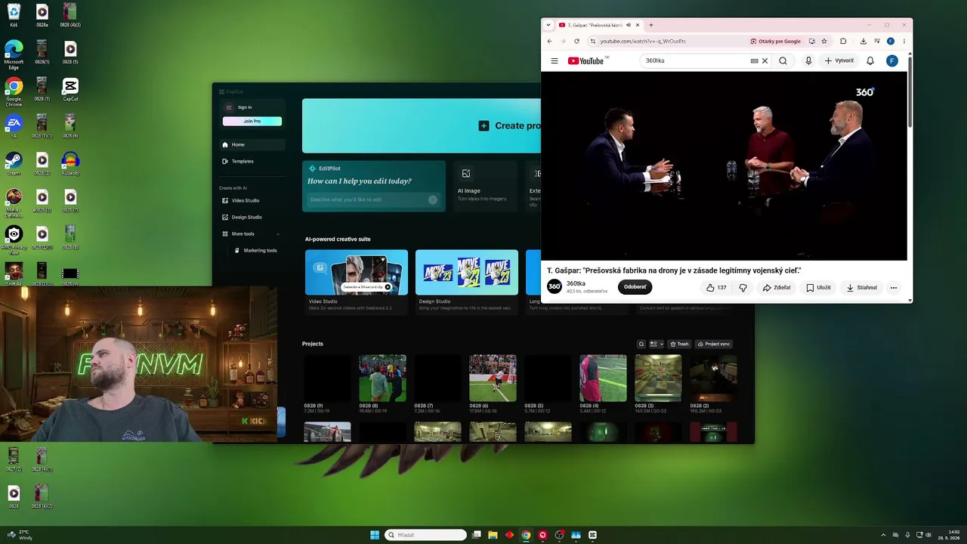967x544 pixels.
Task: Open the 360tka channel avatar
Action: pos(555,286)
